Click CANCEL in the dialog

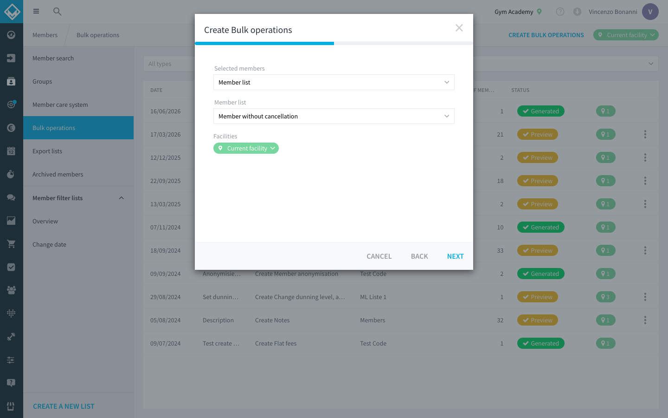379,256
